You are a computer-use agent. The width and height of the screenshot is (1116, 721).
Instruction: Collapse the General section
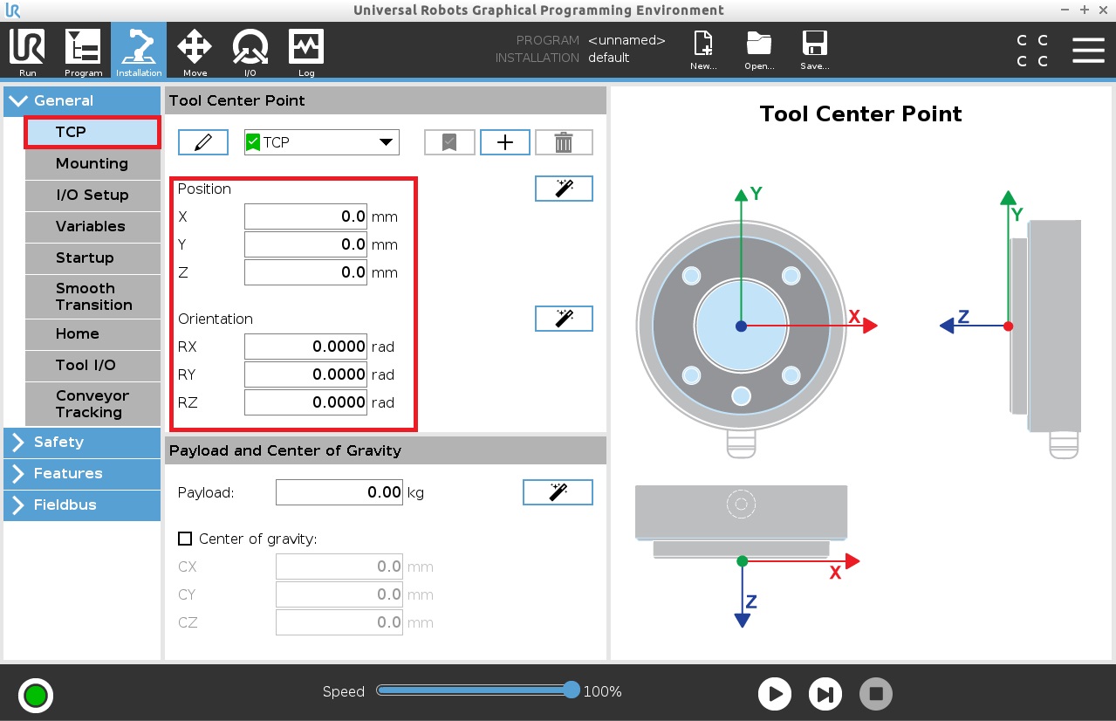82,100
